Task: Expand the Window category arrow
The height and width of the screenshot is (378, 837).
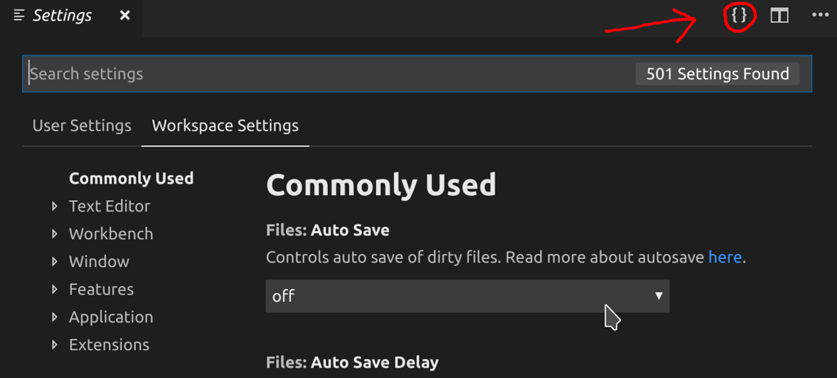Action: coord(55,262)
